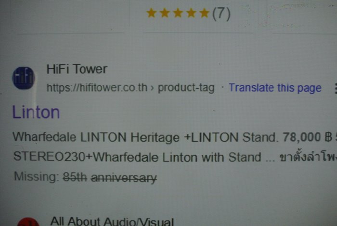Click the Translate this page link

point(275,88)
